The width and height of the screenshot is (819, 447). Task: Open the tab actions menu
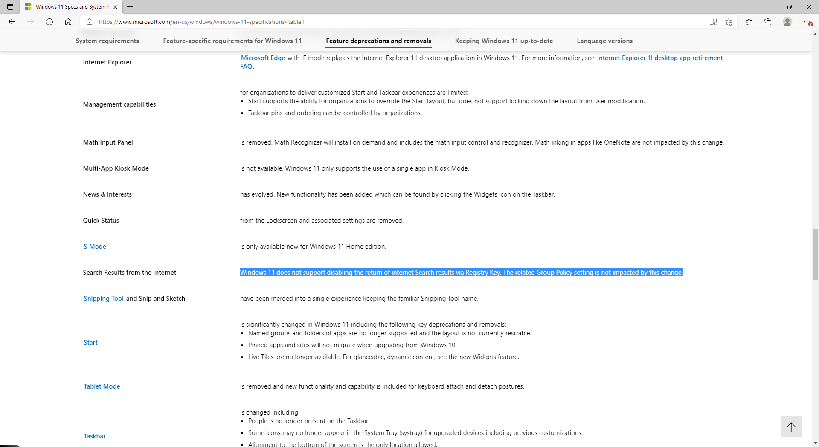click(x=10, y=7)
